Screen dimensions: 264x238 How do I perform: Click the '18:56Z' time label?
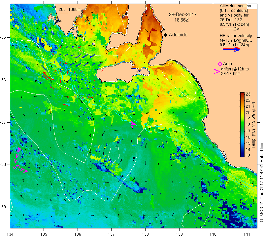coord(181,20)
